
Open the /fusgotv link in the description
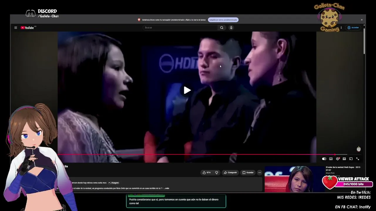pyautogui.click(x=114, y=183)
